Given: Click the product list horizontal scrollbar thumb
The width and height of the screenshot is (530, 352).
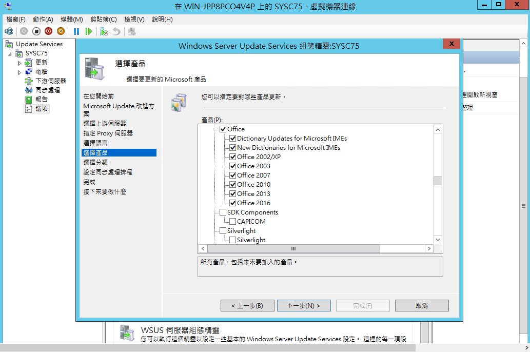Looking at the screenshot, I should (x=293, y=248).
